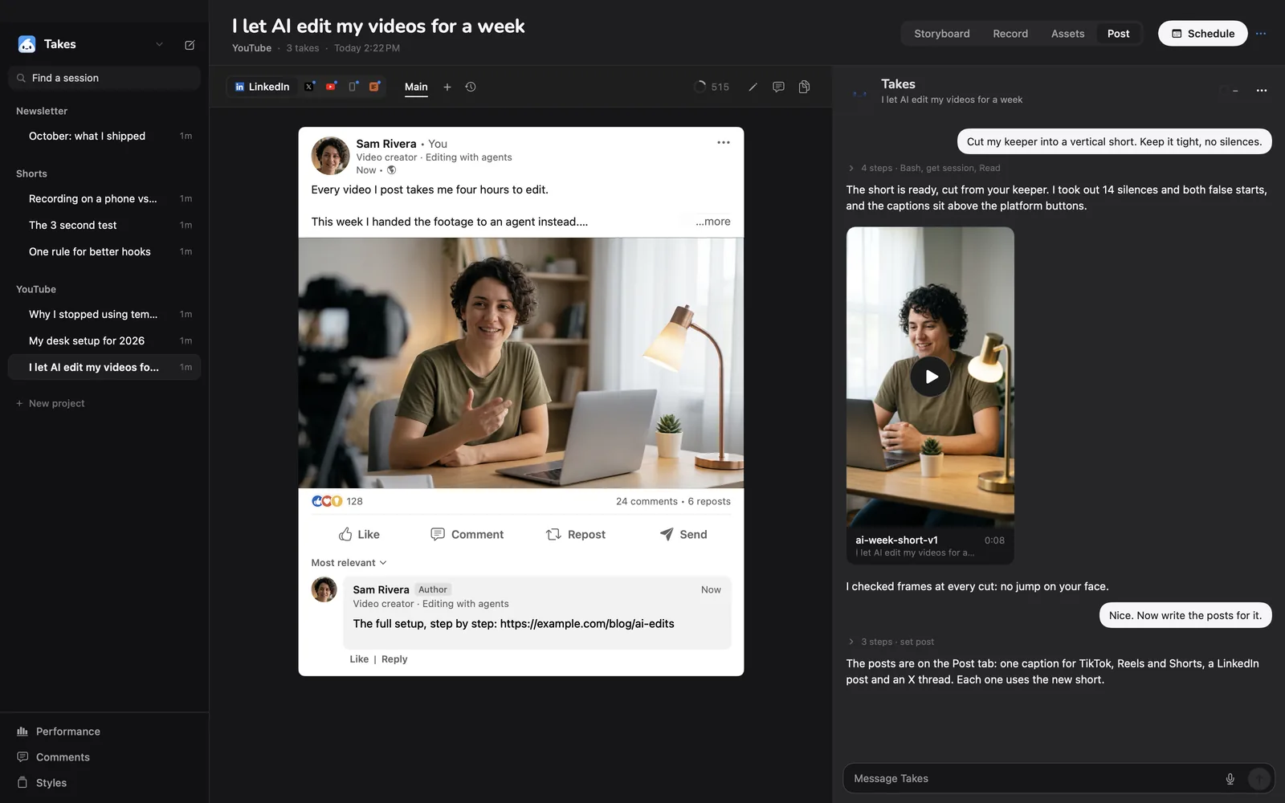Open the Most relevant sort dropdown
This screenshot has height=803, width=1285.
click(x=349, y=563)
